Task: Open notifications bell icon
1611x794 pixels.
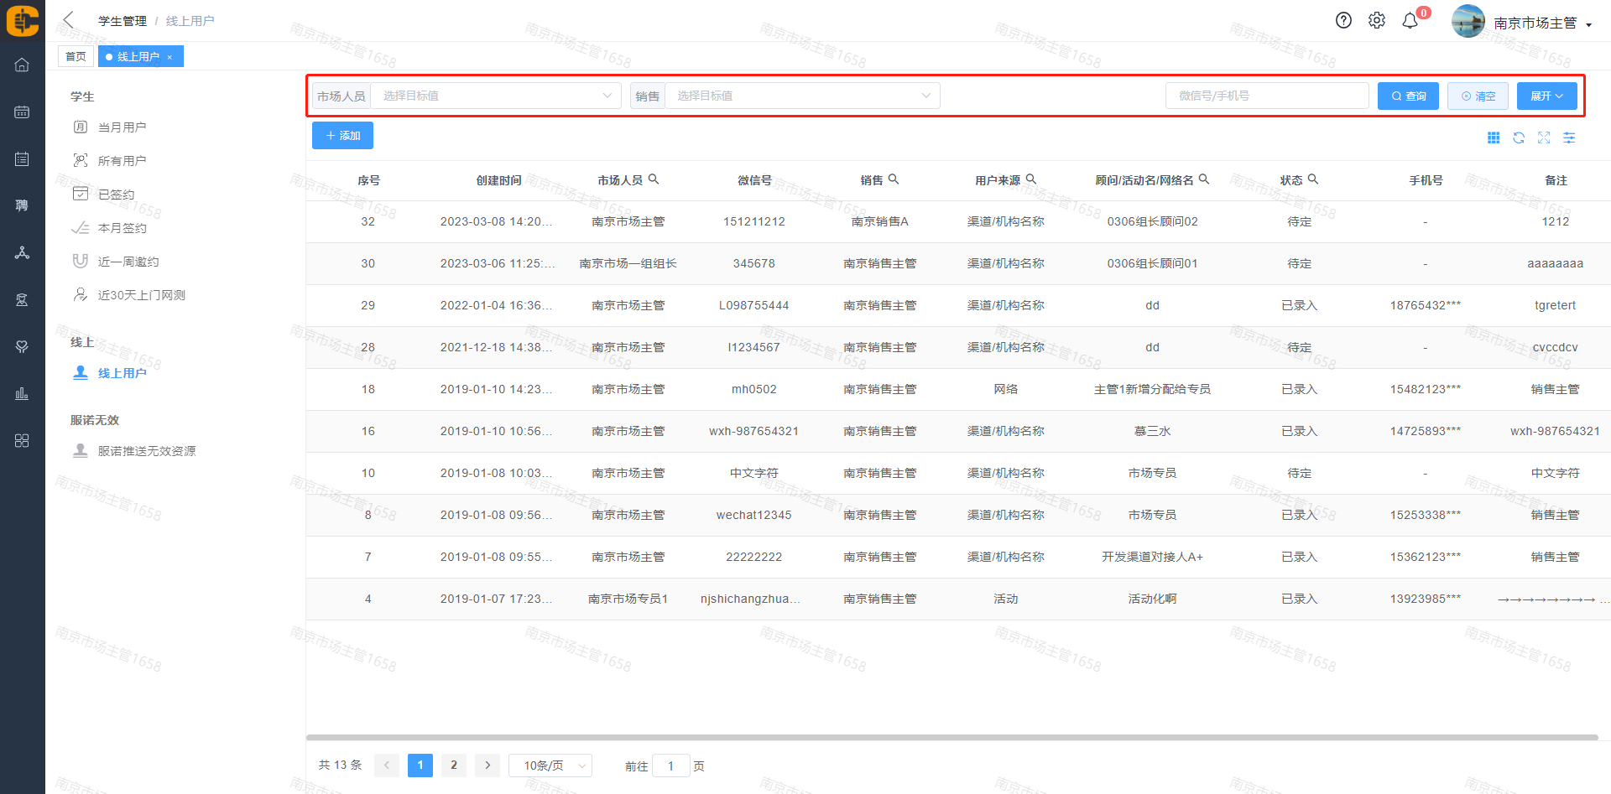Action: 1410,21
